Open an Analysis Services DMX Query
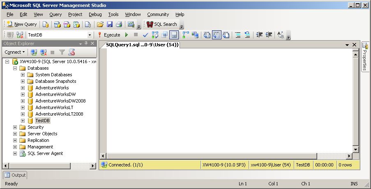The height and width of the screenshot is (189, 371). point(67,24)
